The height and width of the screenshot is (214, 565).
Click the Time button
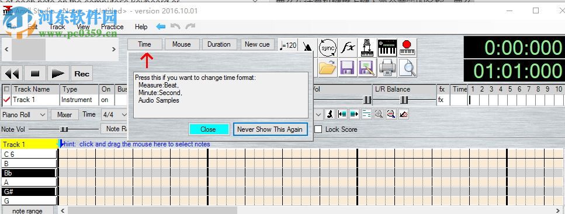pyautogui.click(x=144, y=44)
